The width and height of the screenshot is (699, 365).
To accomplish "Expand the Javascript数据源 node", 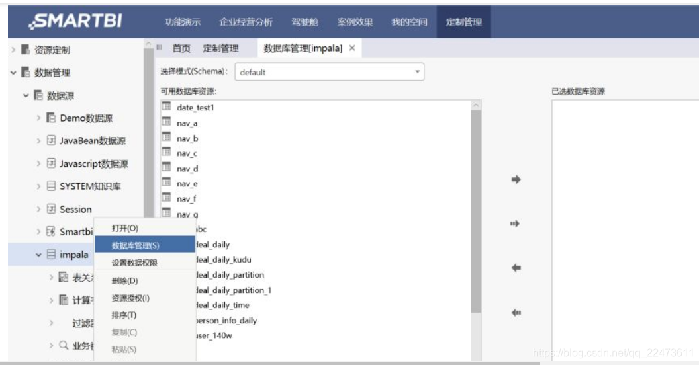I will point(39,163).
